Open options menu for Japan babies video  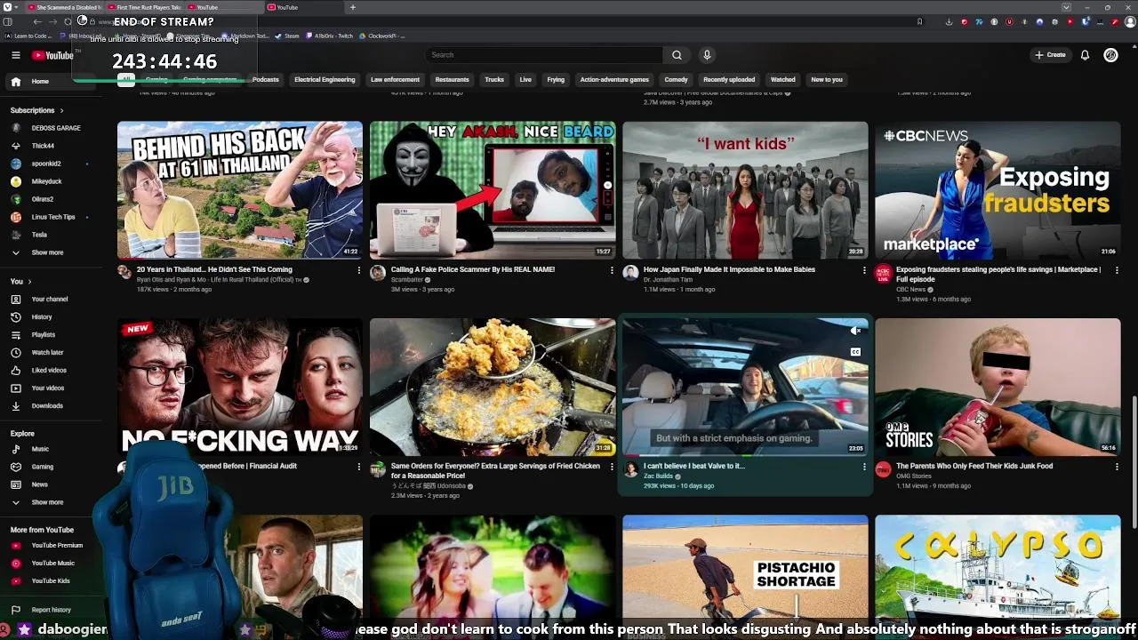click(x=864, y=270)
